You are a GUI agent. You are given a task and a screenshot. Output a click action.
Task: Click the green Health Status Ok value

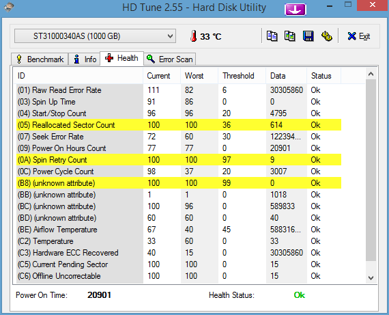pos(300,295)
